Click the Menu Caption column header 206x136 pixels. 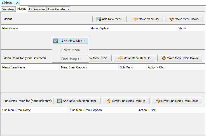point(133,28)
